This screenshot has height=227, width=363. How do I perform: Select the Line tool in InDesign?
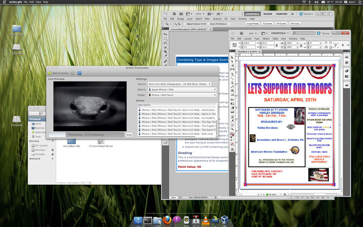pos(232,79)
